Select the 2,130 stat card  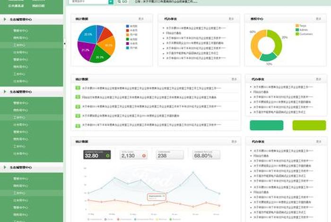[133, 154]
